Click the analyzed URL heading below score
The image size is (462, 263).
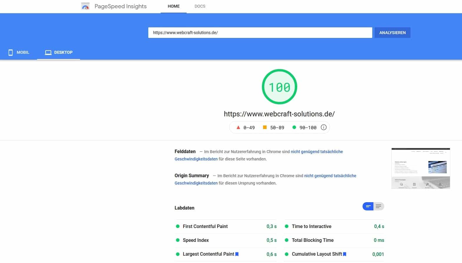279,114
